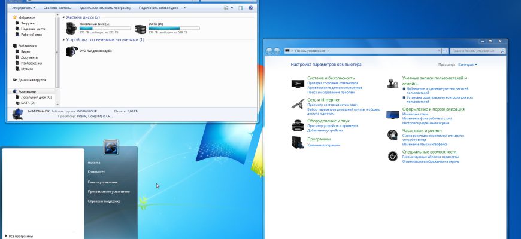
Task: Open the user accounts category icon
Action: click(x=392, y=84)
